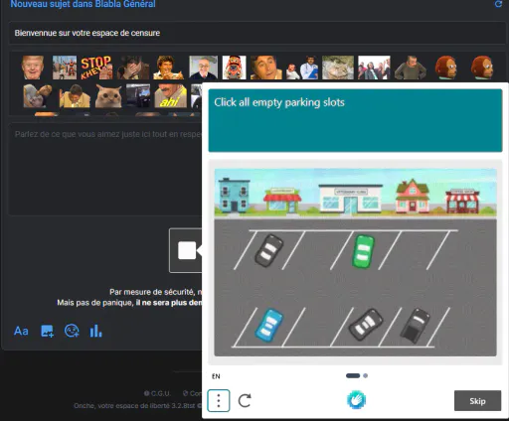Viewport: 509px width, 421px height.
Task: Click the blue hand captcha logo
Action: point(356,400)
